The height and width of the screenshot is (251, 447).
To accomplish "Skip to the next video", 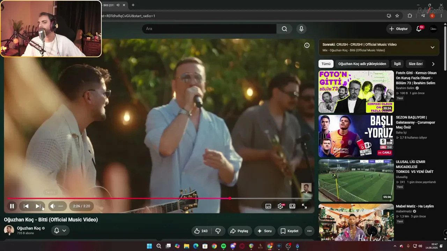I will (x=38, y=206).
